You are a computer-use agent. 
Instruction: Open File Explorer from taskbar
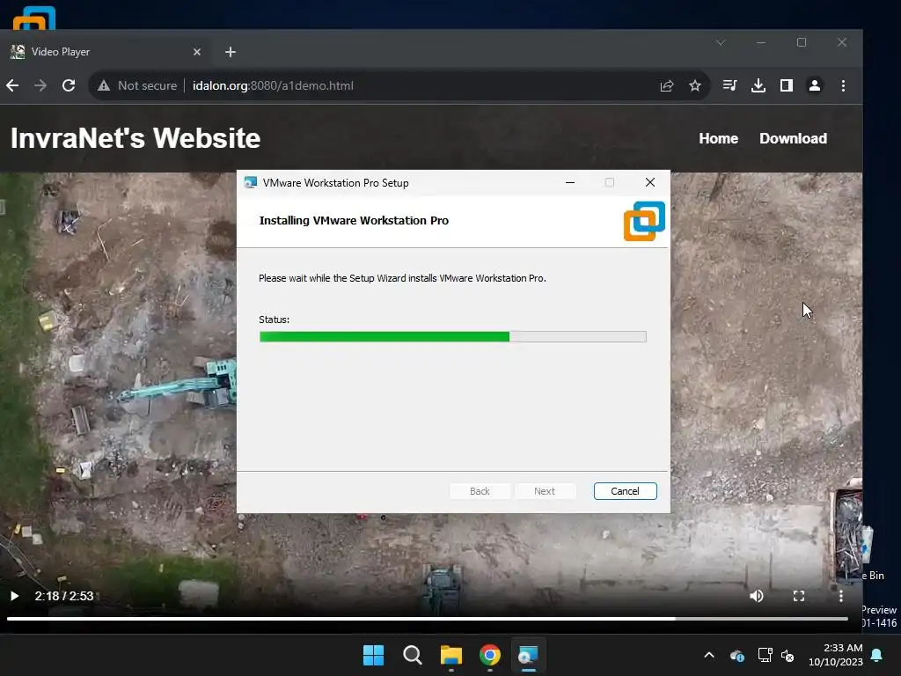[451, 655]
